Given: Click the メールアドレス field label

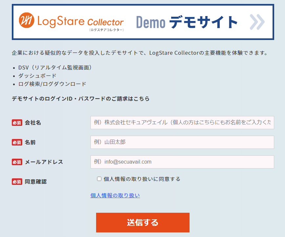Looking at the screenshot, I should [x=44, y=162].
